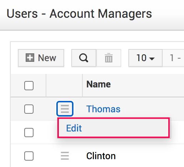Click the caret arrow beside the number 10
Screen dimensions: 184x167
click(152, 59)
